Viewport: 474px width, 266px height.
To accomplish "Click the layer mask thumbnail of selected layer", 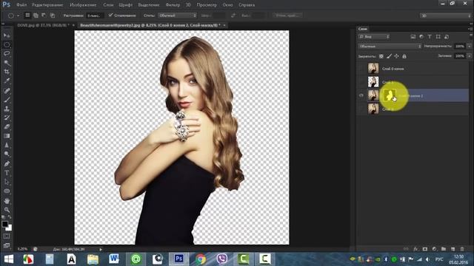I will click(390, 95).
